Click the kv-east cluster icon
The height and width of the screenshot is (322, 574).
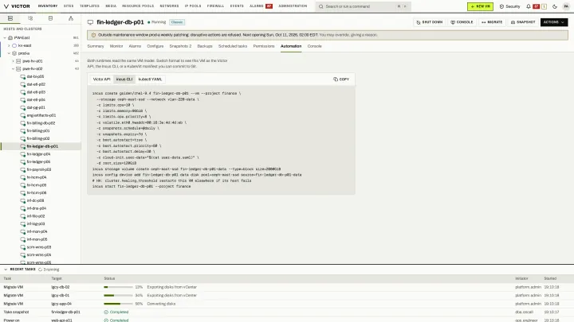[x=14, y=45]
